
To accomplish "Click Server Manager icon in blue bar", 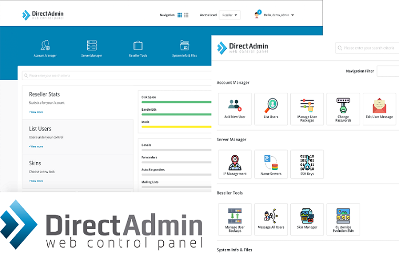I will 91,45.
